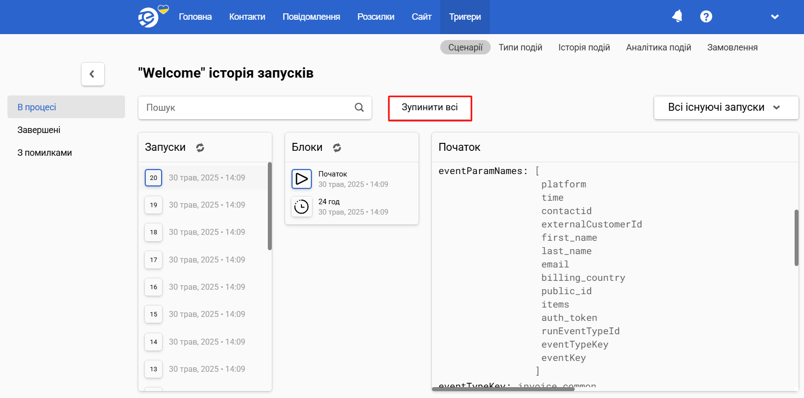
Task: Switch to the Типи подій tab
Action: tap(520, 47)
